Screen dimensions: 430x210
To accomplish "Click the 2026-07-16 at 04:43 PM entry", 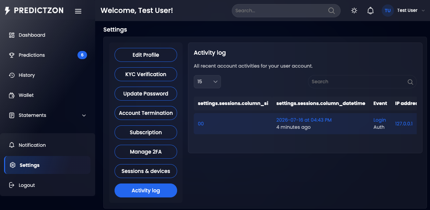I will click(304, 120).
